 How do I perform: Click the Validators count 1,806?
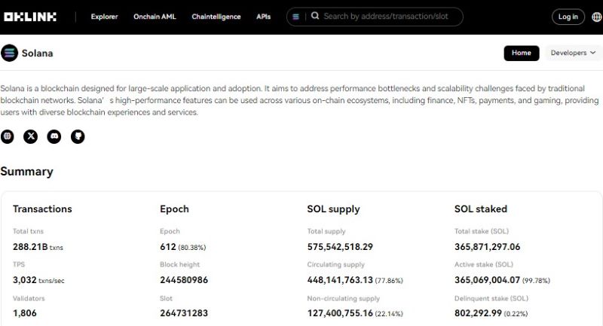click(x=25, y=313)
